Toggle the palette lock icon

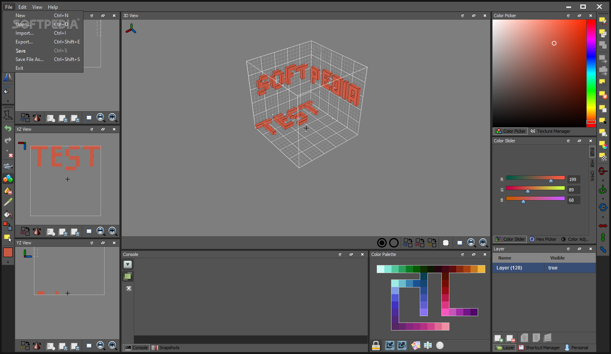point(376,345)
